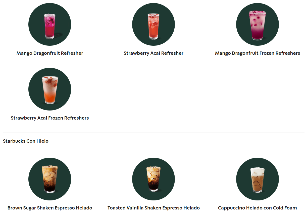
Task: Click the red strawberry iced glass picture
Action: [153, 26]
